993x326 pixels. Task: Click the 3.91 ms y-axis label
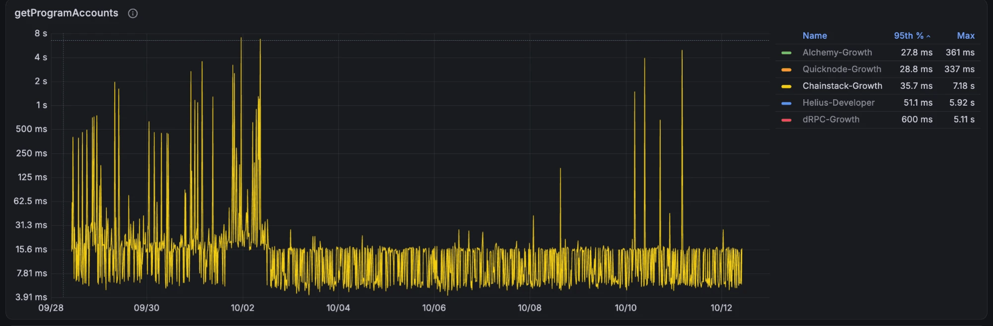(x=31, y=297)
